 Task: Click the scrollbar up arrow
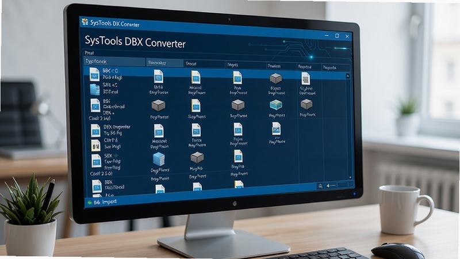(x=348, y=76)
